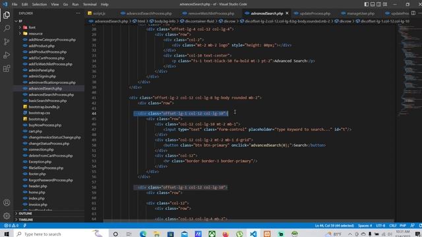Screen dimensions: 422x237
Task: Open the Go menu
Action: click(65, 5)
